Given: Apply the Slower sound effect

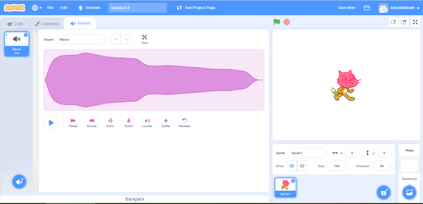Looking at the screenshot, I should pos(91,123).
